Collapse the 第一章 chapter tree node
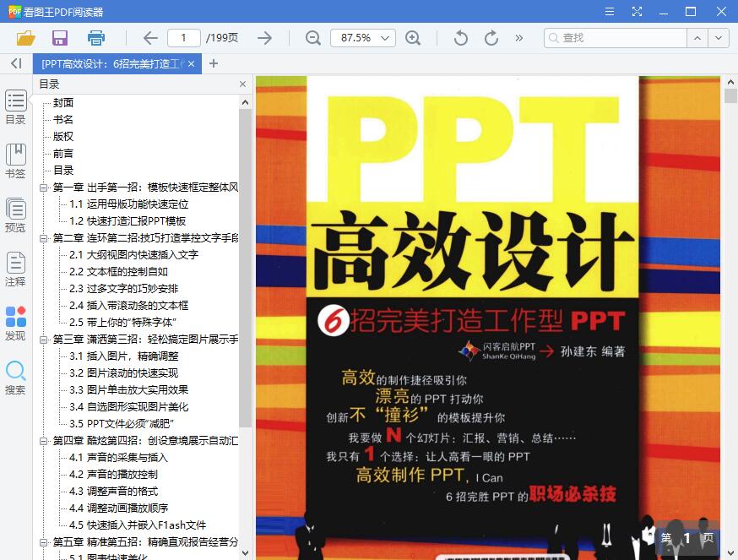Viewport: 738px width, 560px height. [43, 188]
